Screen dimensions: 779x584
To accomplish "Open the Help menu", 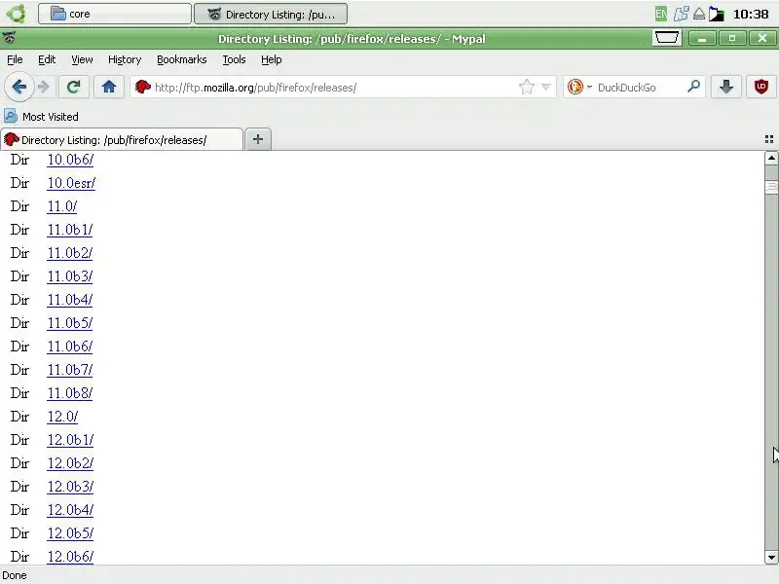I will point(272,59).
